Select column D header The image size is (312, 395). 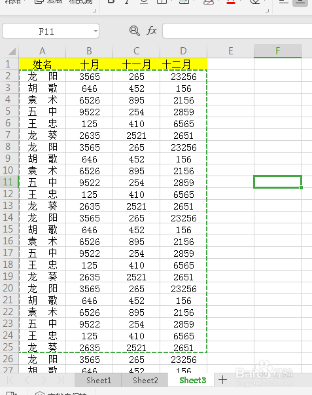(x=183, y=51)
